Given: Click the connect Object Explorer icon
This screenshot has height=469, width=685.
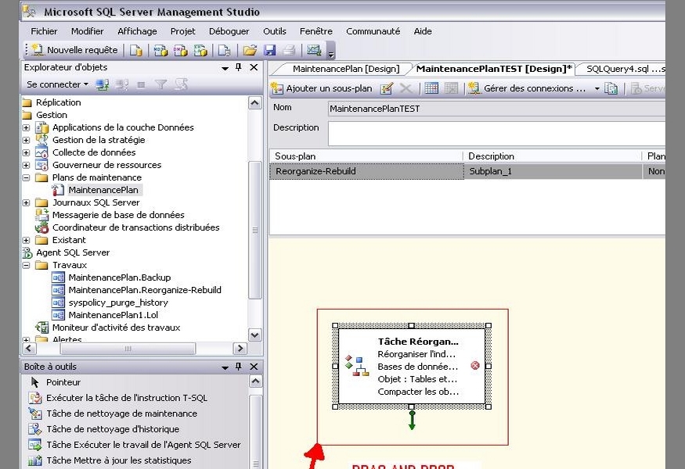Looking at the screenshot, I should (103, 84).
